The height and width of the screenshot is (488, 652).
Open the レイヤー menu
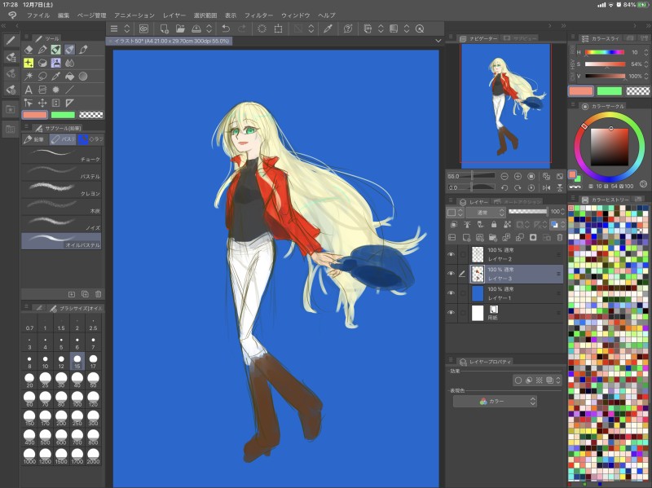[174, 15]
